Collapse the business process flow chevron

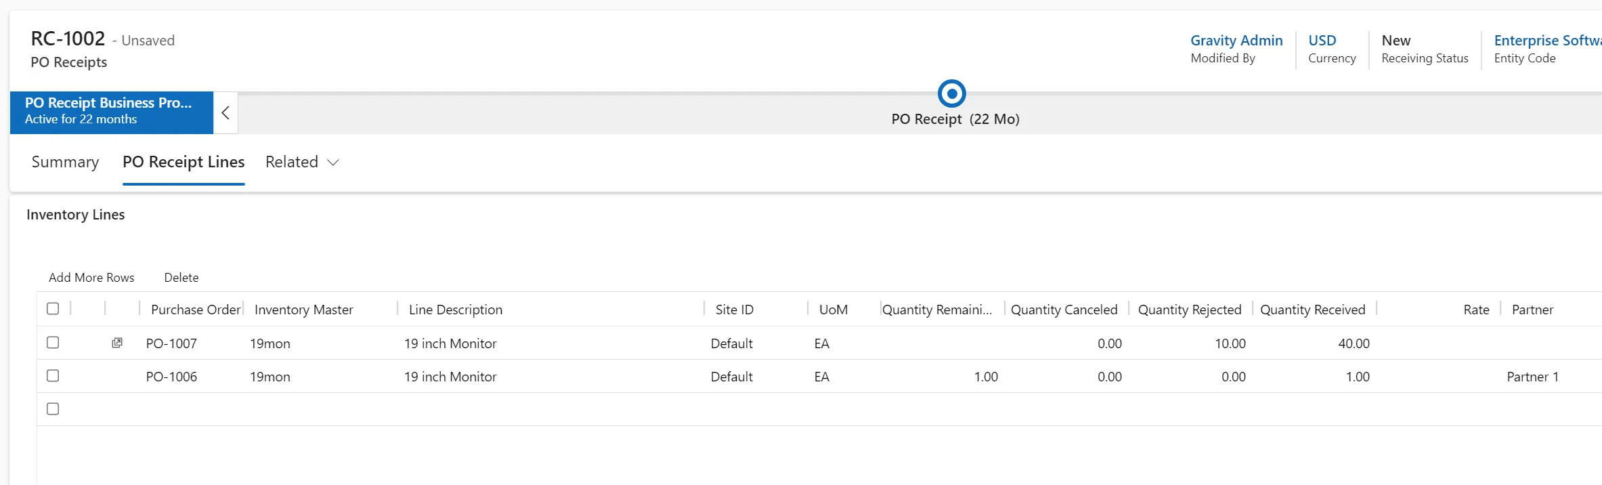click(225, 112)
